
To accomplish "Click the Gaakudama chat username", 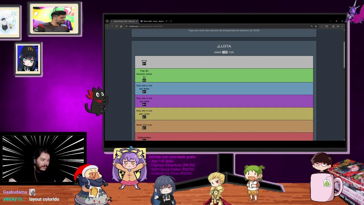I will pyautogui.click(x=15, y=192).
